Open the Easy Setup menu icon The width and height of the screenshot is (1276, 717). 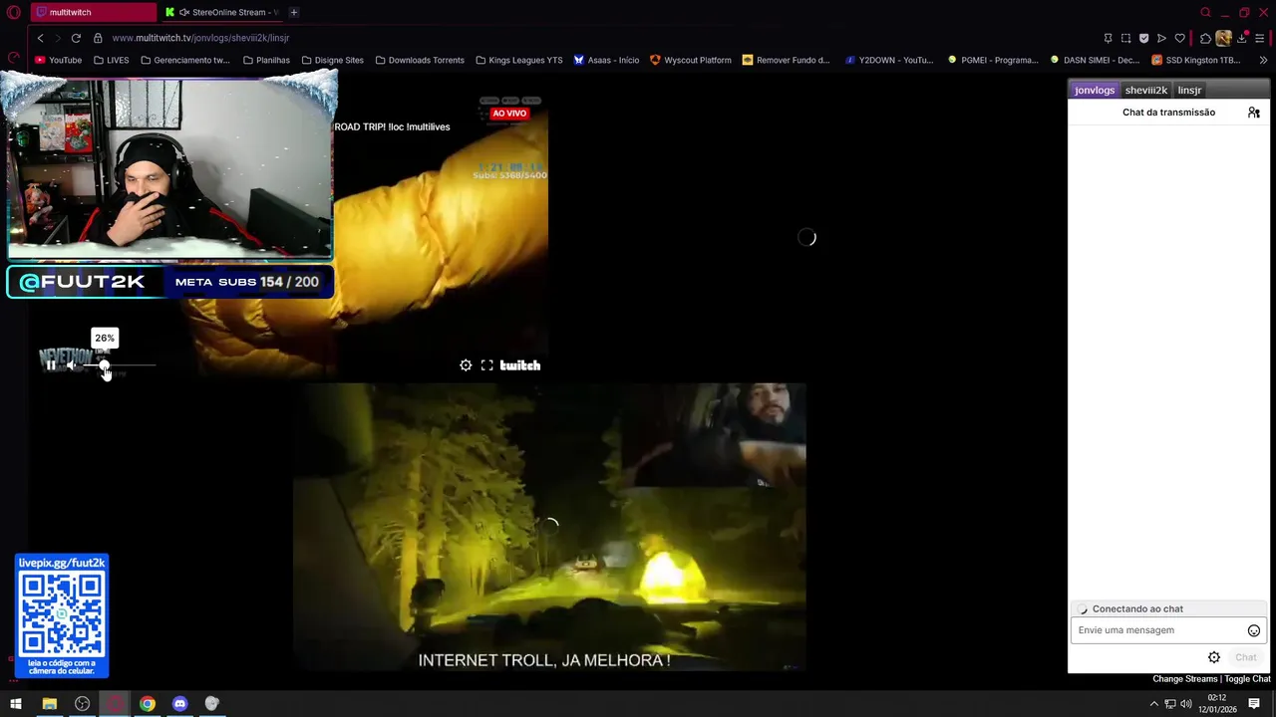[x=1260, y=38]
